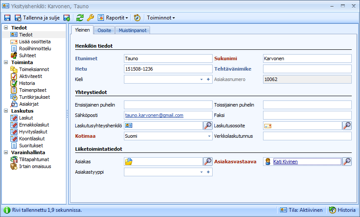The height and width of the screenshot is (217, 360).
Task: Click the sidebar splitter grip handle
Action: (x=67, y=113)
